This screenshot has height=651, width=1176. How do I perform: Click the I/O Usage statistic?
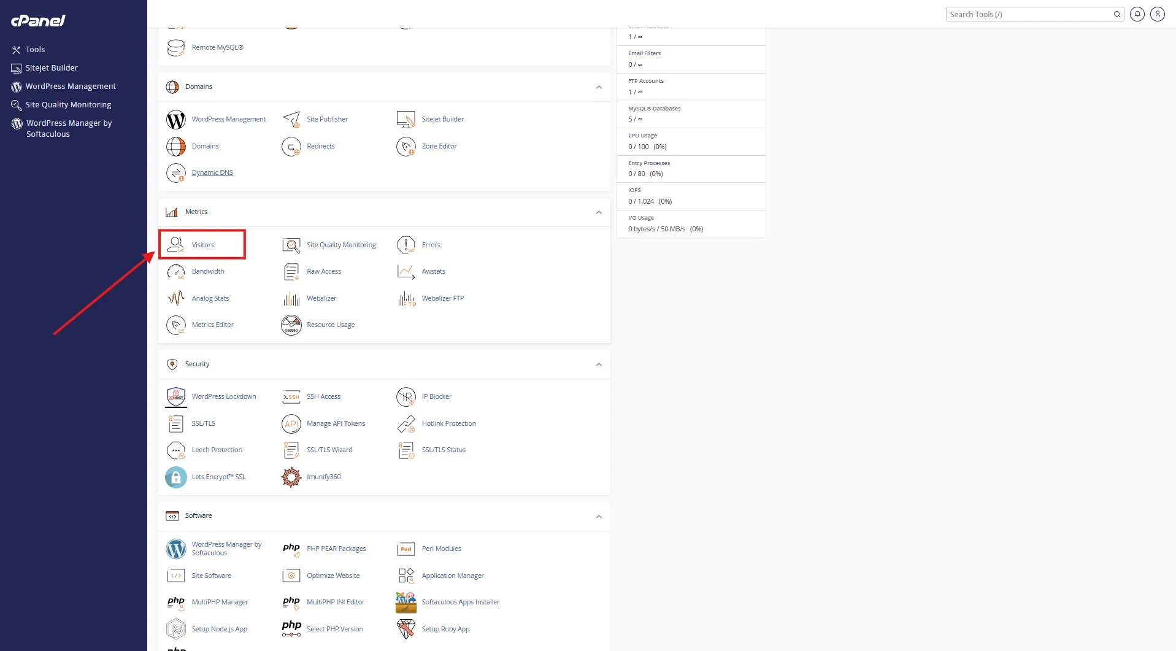[x=691, y=224]
